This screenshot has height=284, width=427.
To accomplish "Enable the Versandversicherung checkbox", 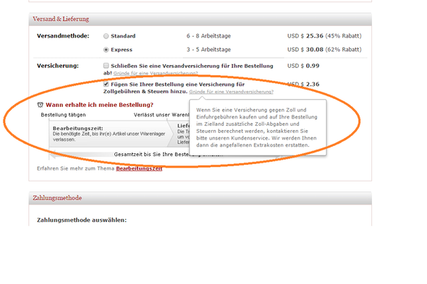I will pyautogui.click(x=106, y=66).
